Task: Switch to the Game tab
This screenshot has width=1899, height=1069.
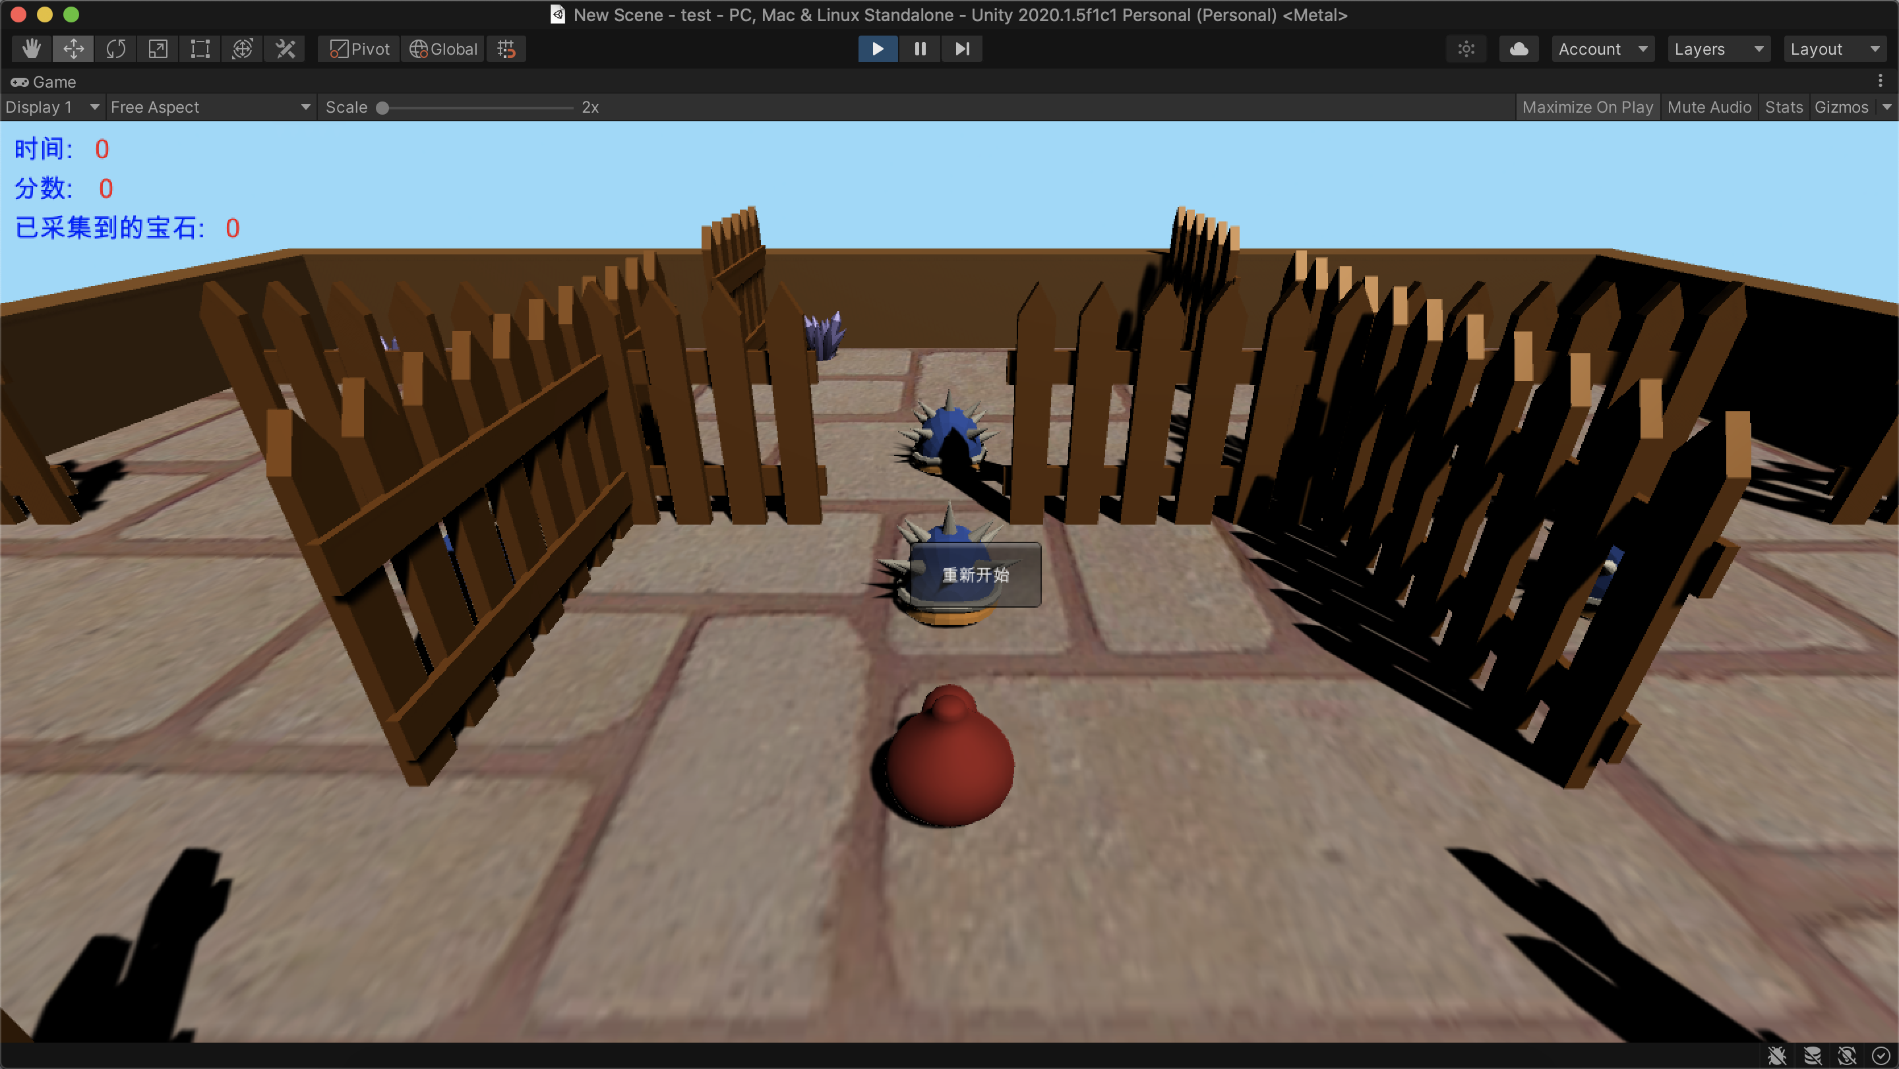Action: tap(44, 82)
